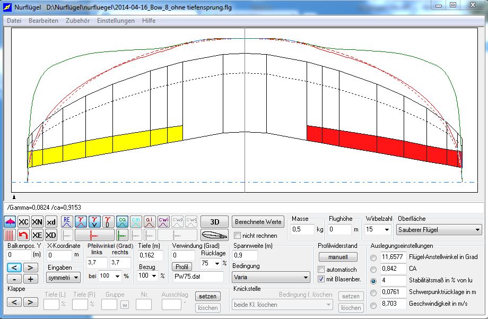Screen dimensions: 488x319
Task: Enable the 'nicht rechnen' checkbox
Action: pos(238,236)
